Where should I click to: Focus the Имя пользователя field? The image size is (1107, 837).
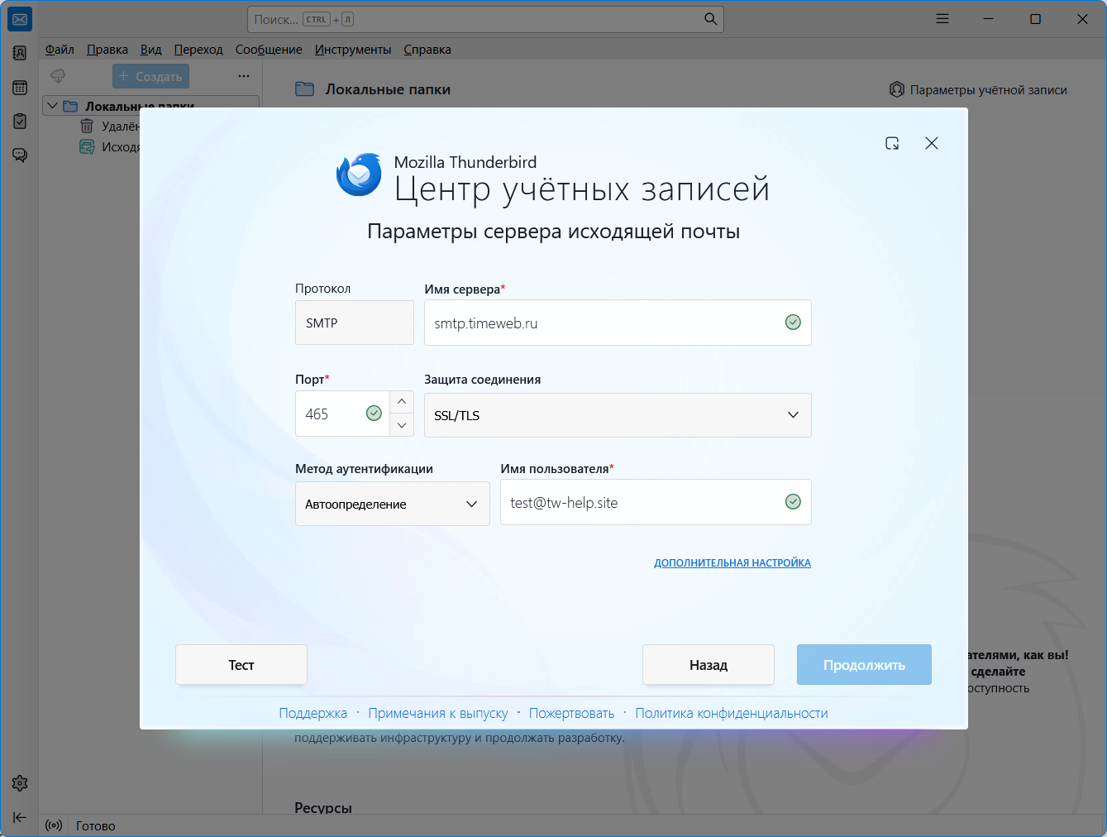pos(656,502)
